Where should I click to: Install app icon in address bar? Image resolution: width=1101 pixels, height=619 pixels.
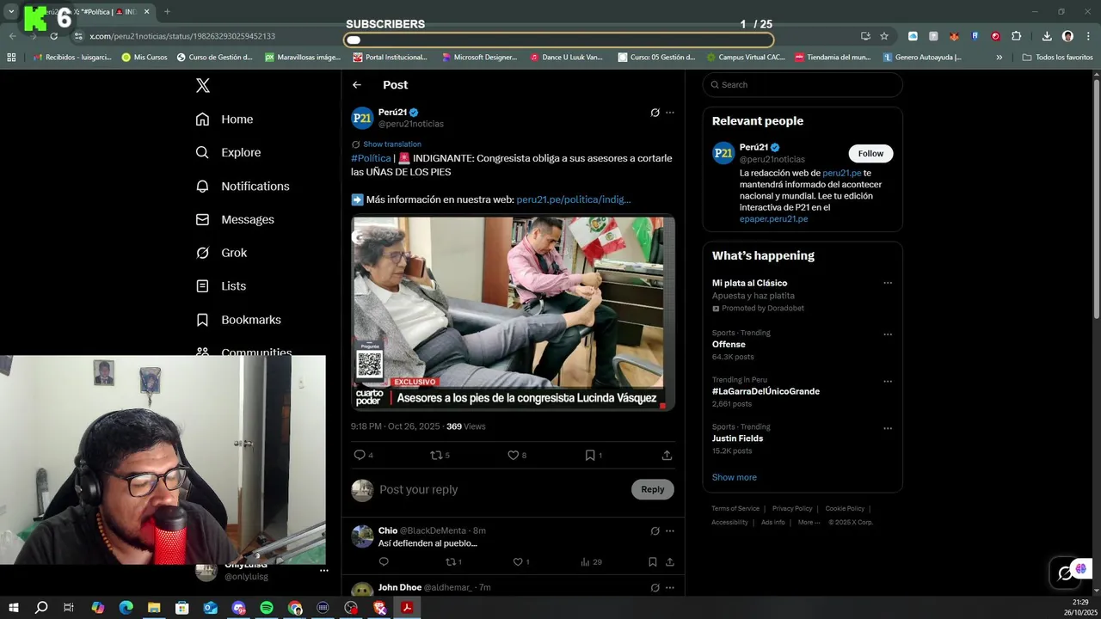tap(865, 36)
